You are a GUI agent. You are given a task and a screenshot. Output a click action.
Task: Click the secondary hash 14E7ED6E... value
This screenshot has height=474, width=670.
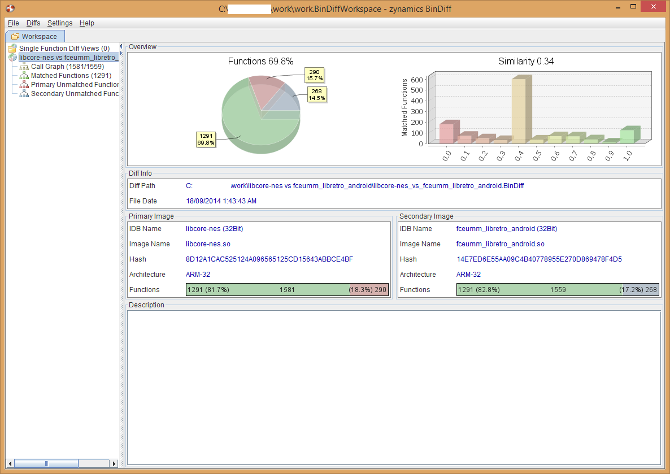coord(540,259)
